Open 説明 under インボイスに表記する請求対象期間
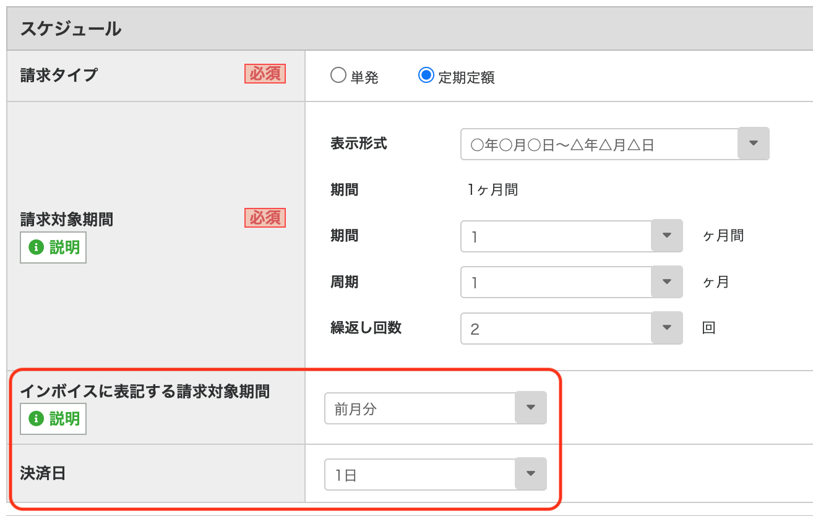 click(53, 419)
